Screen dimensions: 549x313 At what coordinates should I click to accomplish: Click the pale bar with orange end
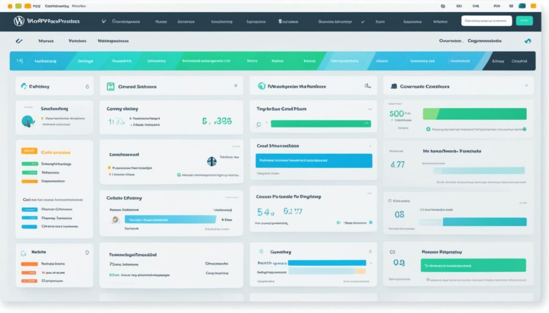[327, 271]
